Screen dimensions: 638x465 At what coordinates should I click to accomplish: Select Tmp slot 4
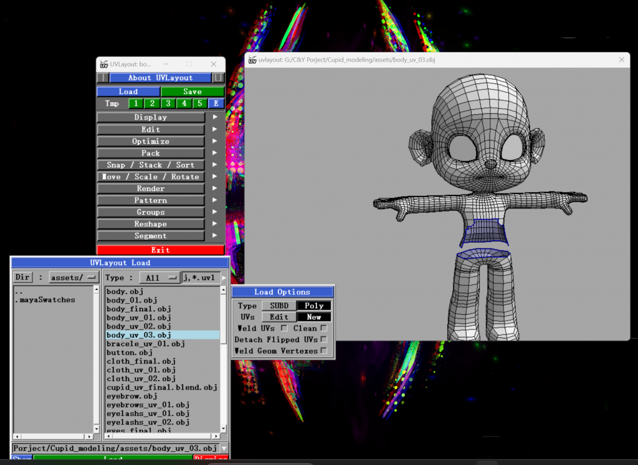pos(184,103)
